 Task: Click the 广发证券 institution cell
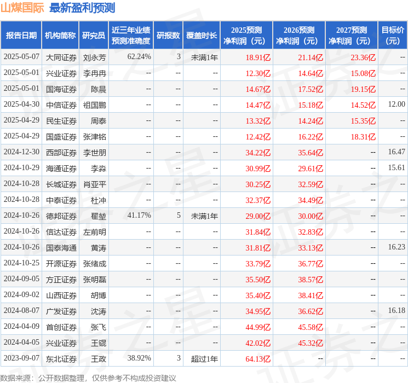click(61, 311)
